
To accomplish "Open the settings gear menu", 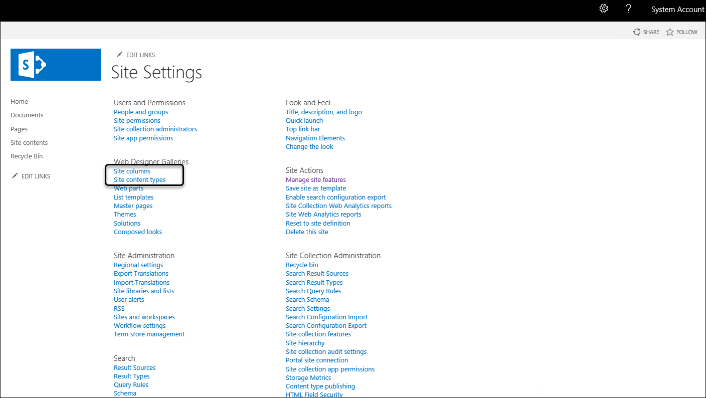I will click(604, 9).
